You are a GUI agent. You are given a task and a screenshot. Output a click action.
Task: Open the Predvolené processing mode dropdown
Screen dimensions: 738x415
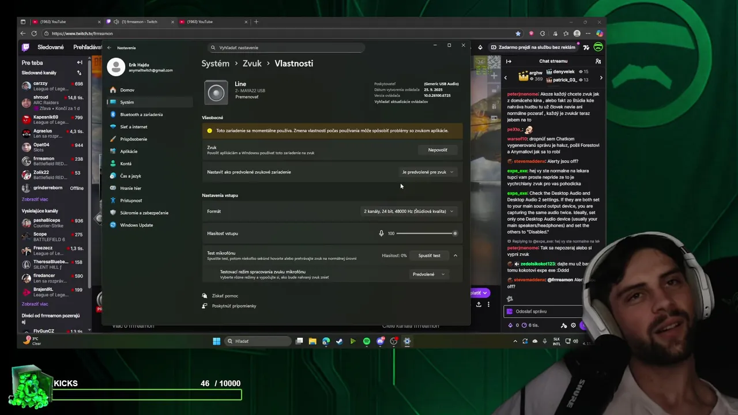coord(428,274)
